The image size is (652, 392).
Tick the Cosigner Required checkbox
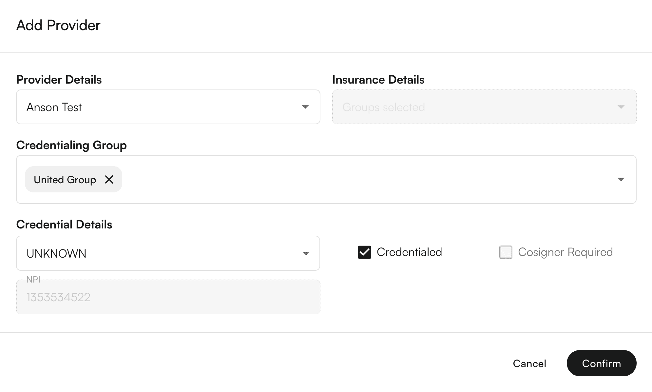[x=506, y=252]
